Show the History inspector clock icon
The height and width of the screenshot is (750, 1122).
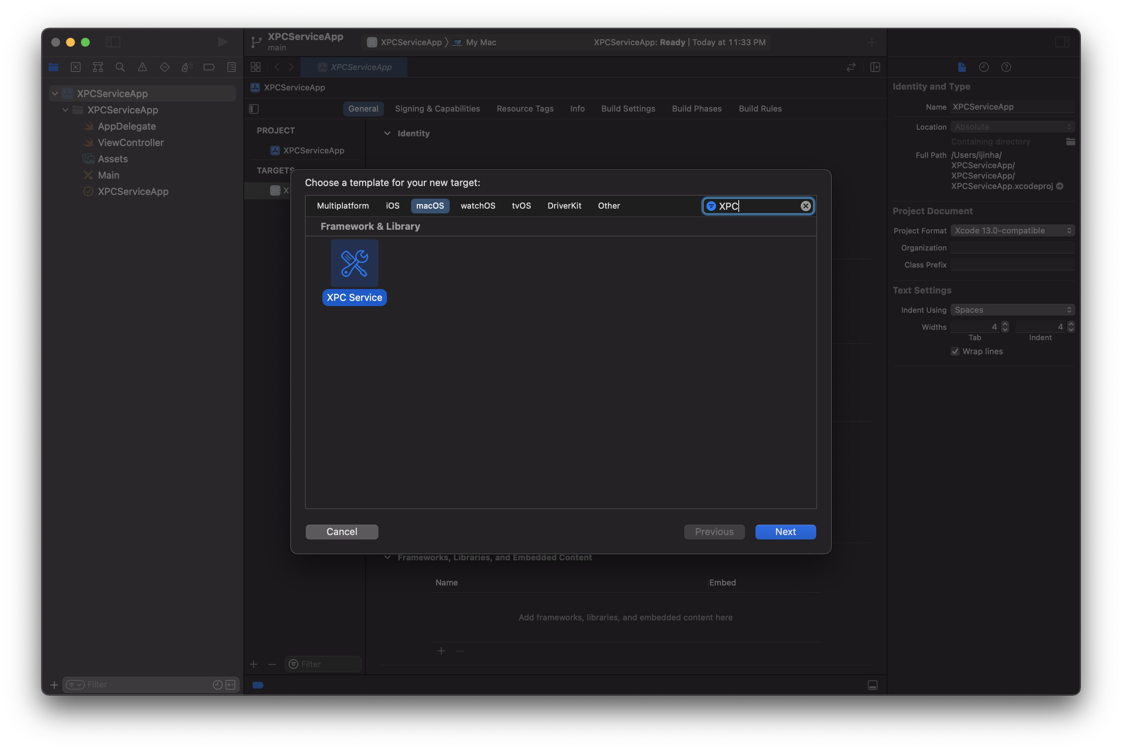[984, 67]
